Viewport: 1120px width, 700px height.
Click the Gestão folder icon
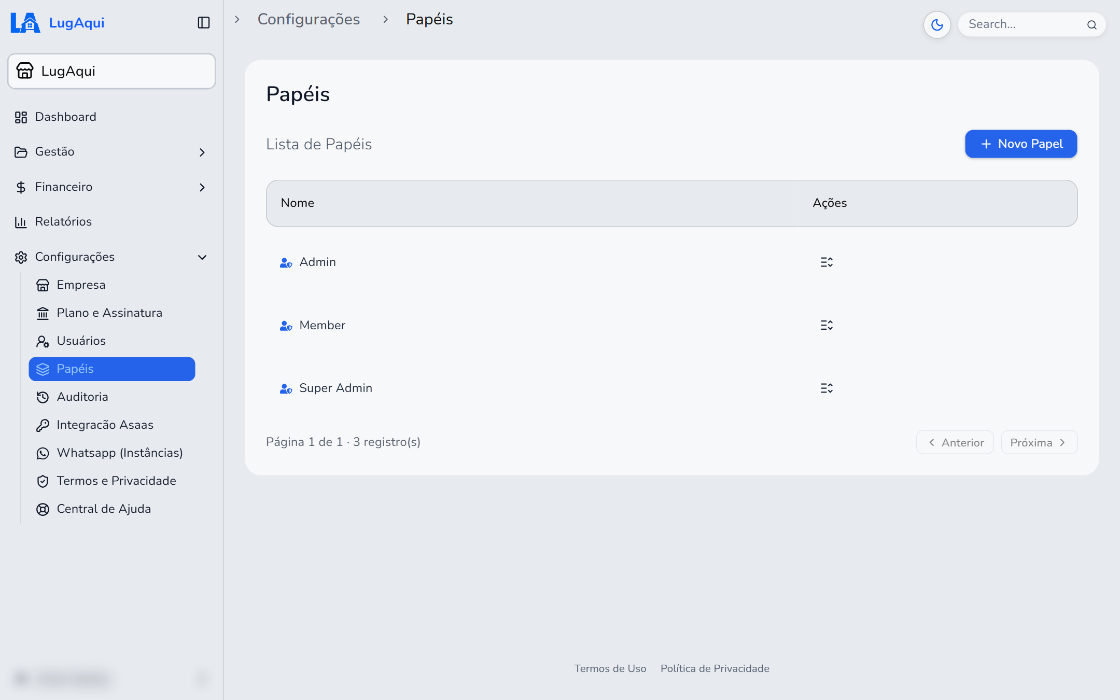click(x=21, y=152)
